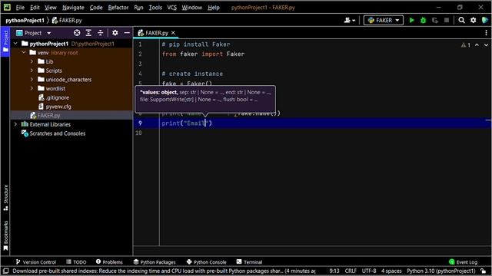Expand External Libraries node
492x276 pixels.
(x=15, y=124)
